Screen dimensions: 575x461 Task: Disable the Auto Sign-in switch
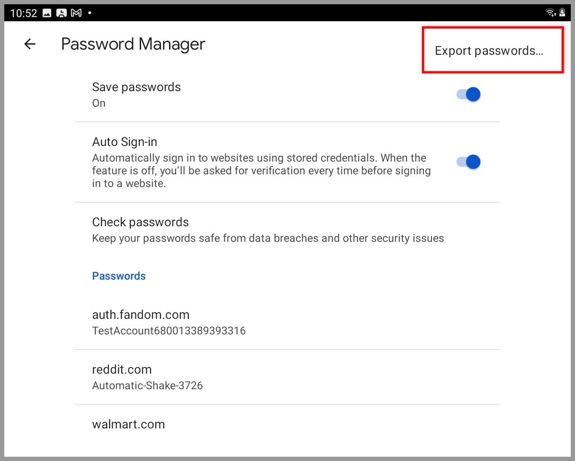click(x=468, y=162)
